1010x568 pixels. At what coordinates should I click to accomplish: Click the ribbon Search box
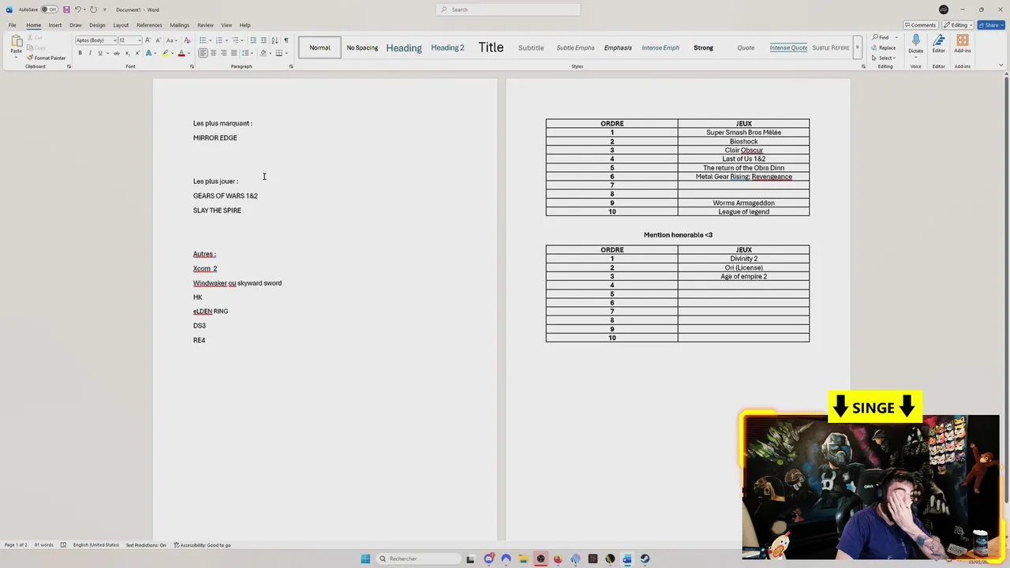[x=508, y=9]
